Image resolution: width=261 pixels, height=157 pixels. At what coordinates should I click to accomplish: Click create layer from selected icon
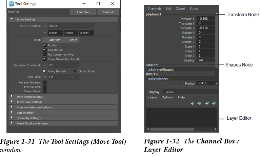[x=214, y=103]
